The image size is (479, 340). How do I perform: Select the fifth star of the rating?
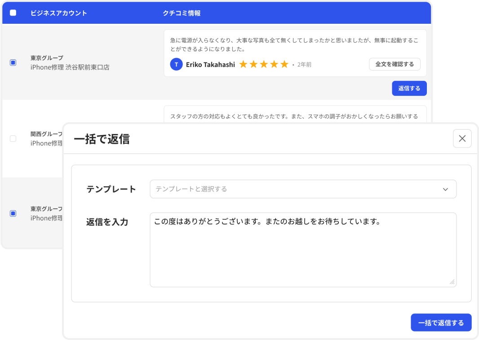tap(284, 64)
